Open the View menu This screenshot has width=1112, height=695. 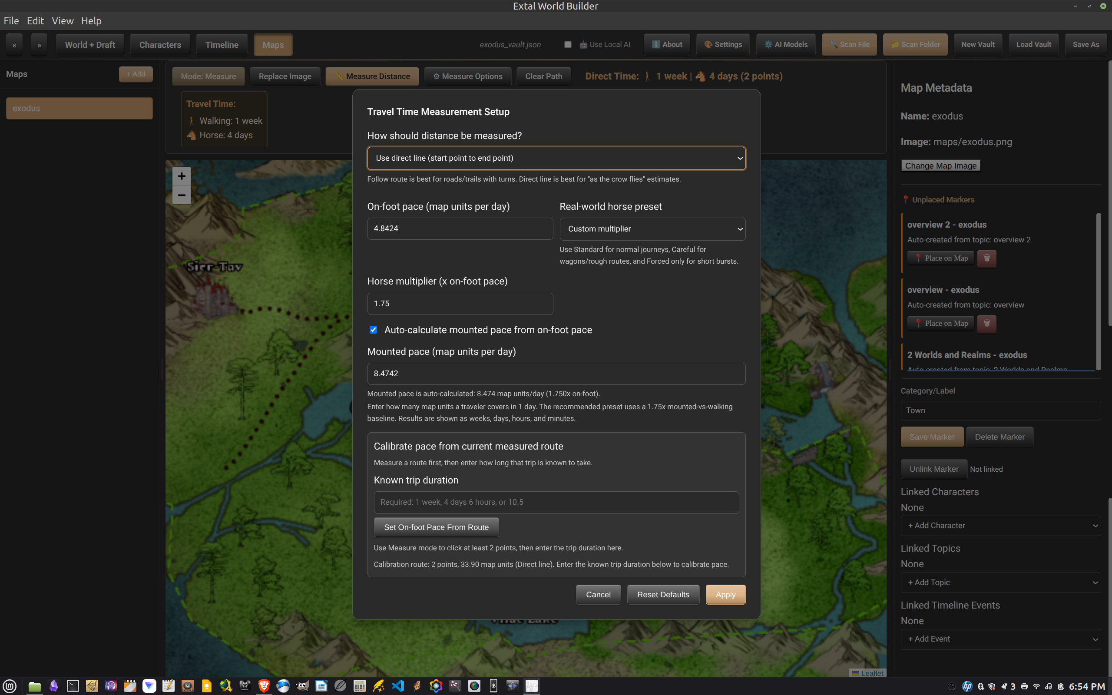tap(63, 21)
